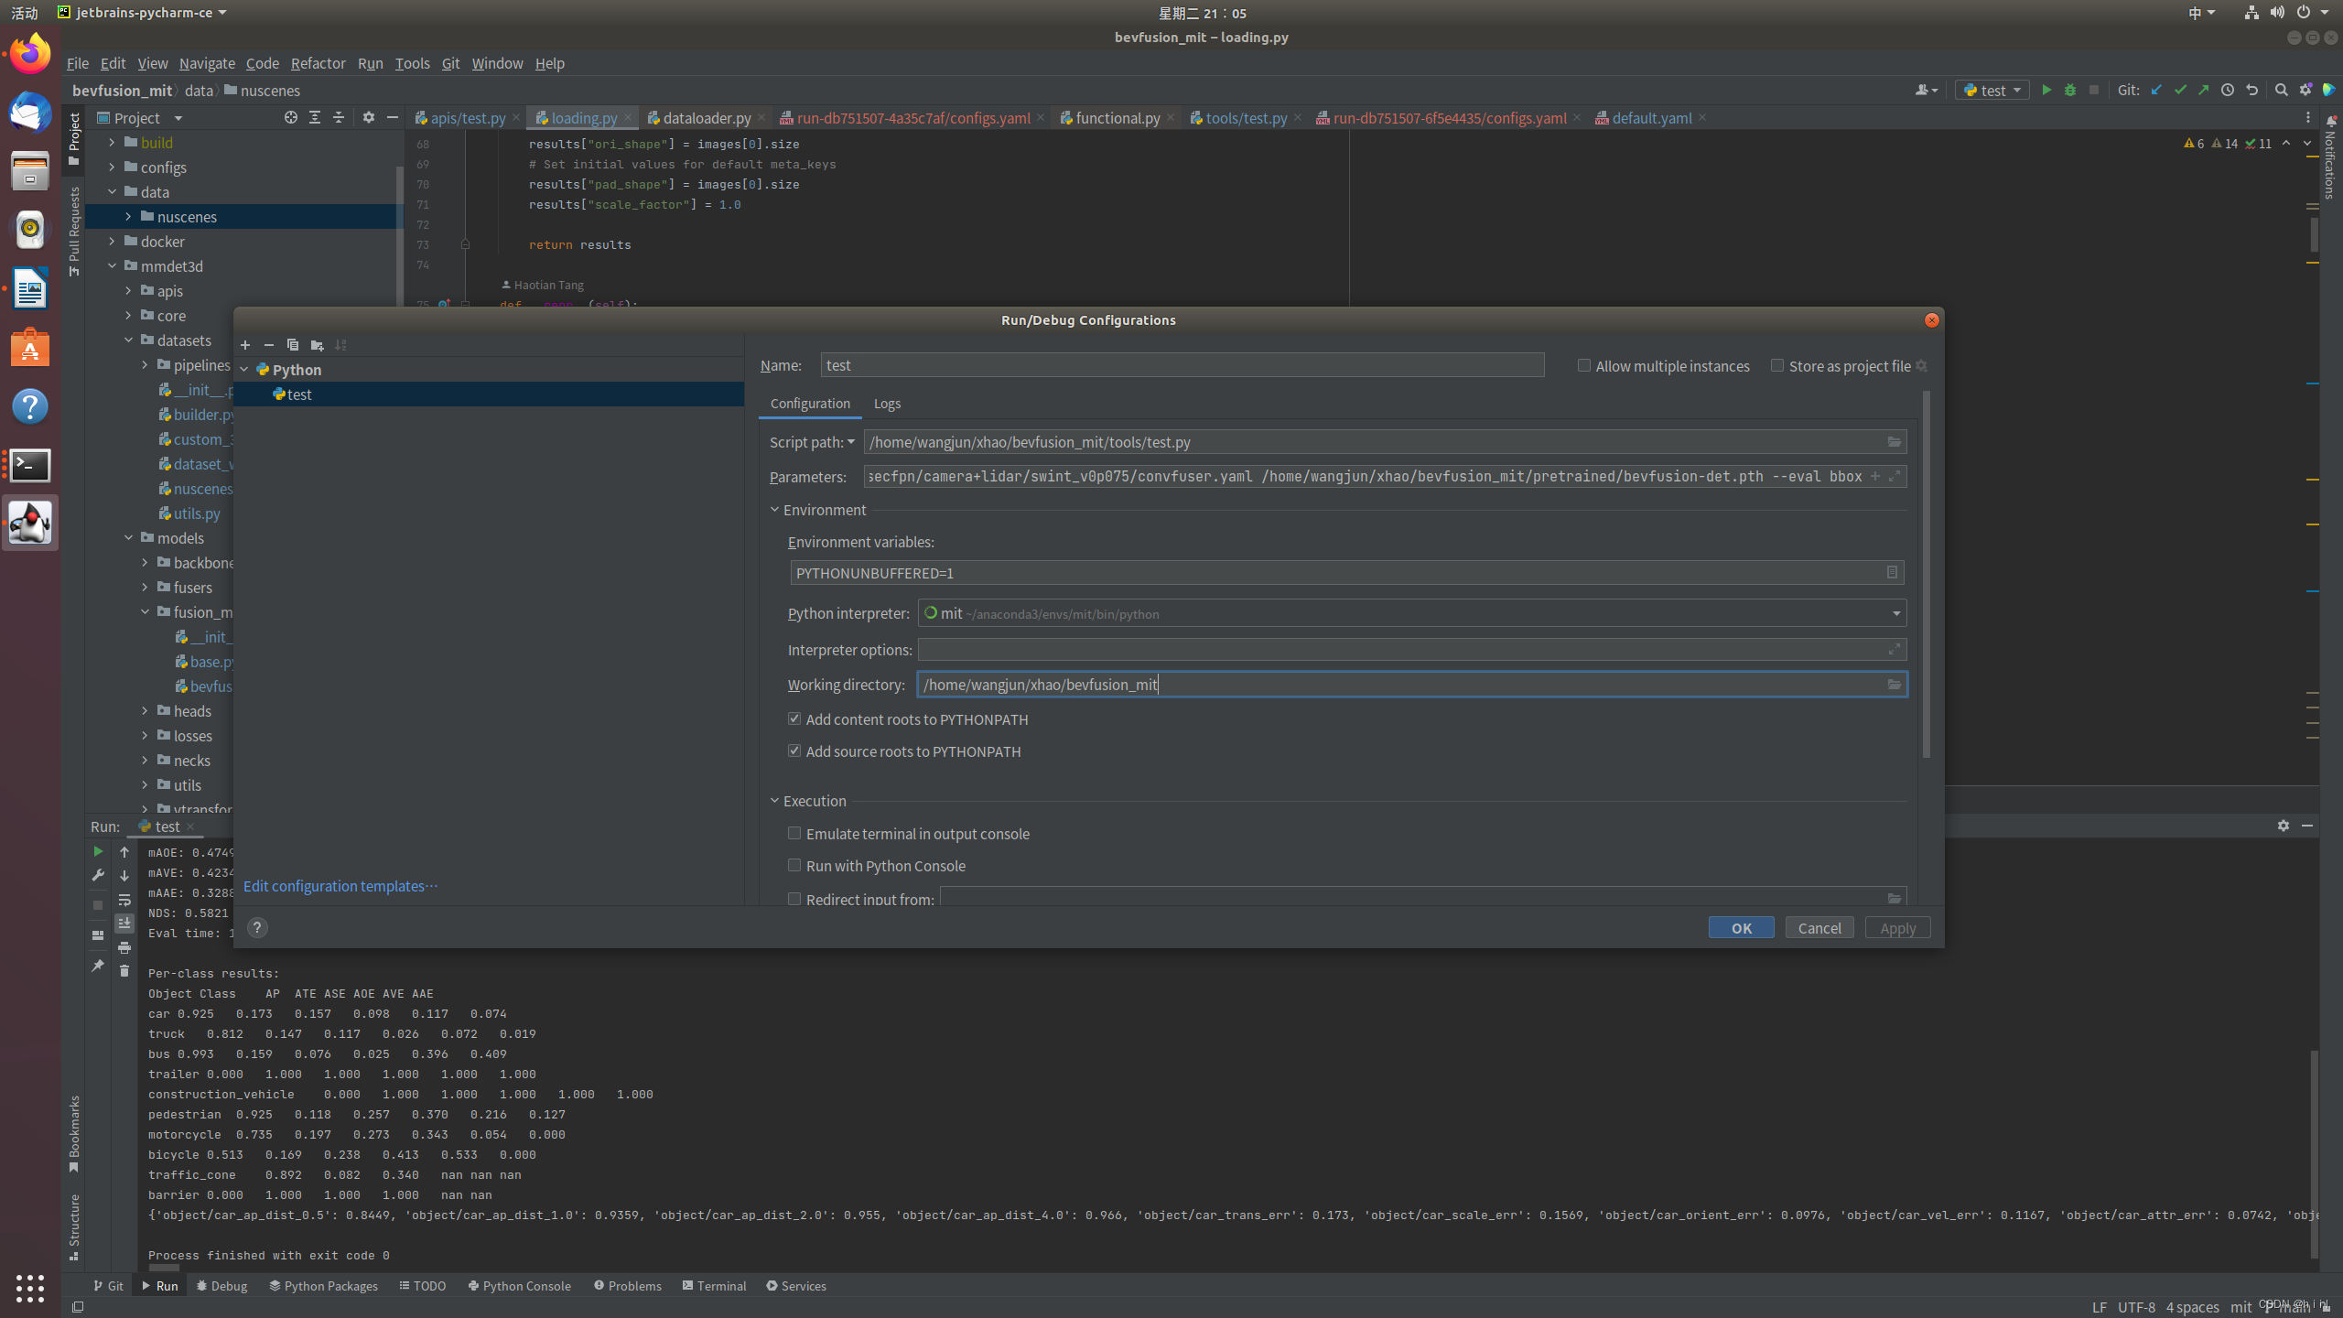The height and width of the screenshot is (1318, 2343).
Task: Open Firefox from the Ubuntu dock
Action: [x=30, y=55]
